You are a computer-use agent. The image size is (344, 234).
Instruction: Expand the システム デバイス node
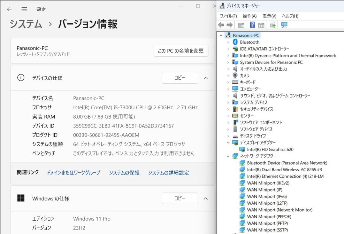pyautogui.click(x=228, y=103)
